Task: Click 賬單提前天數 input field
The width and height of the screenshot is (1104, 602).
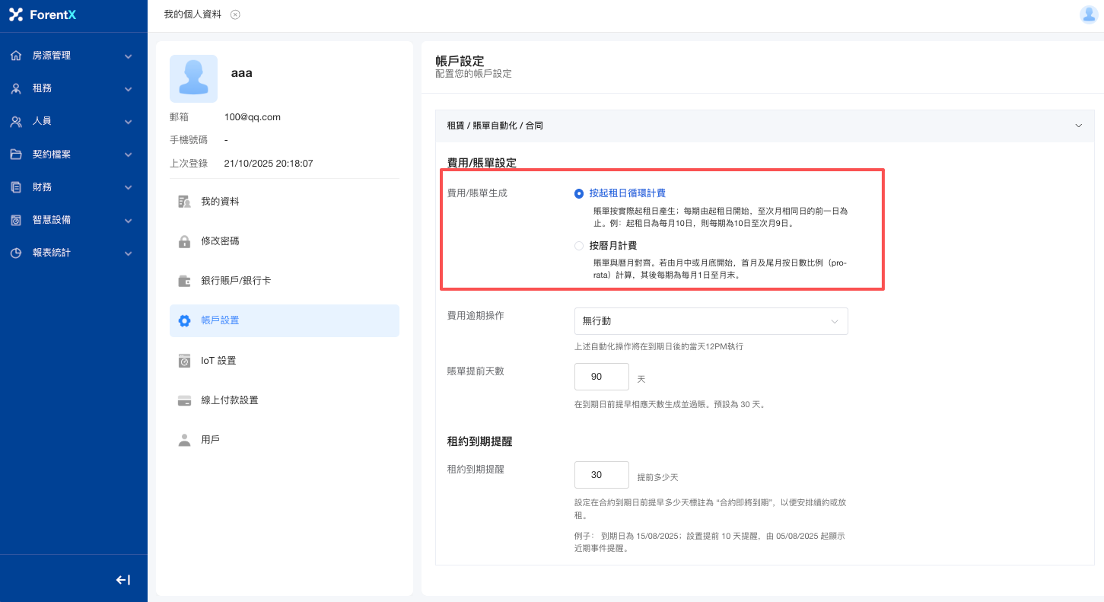Action: pos(601,377)
